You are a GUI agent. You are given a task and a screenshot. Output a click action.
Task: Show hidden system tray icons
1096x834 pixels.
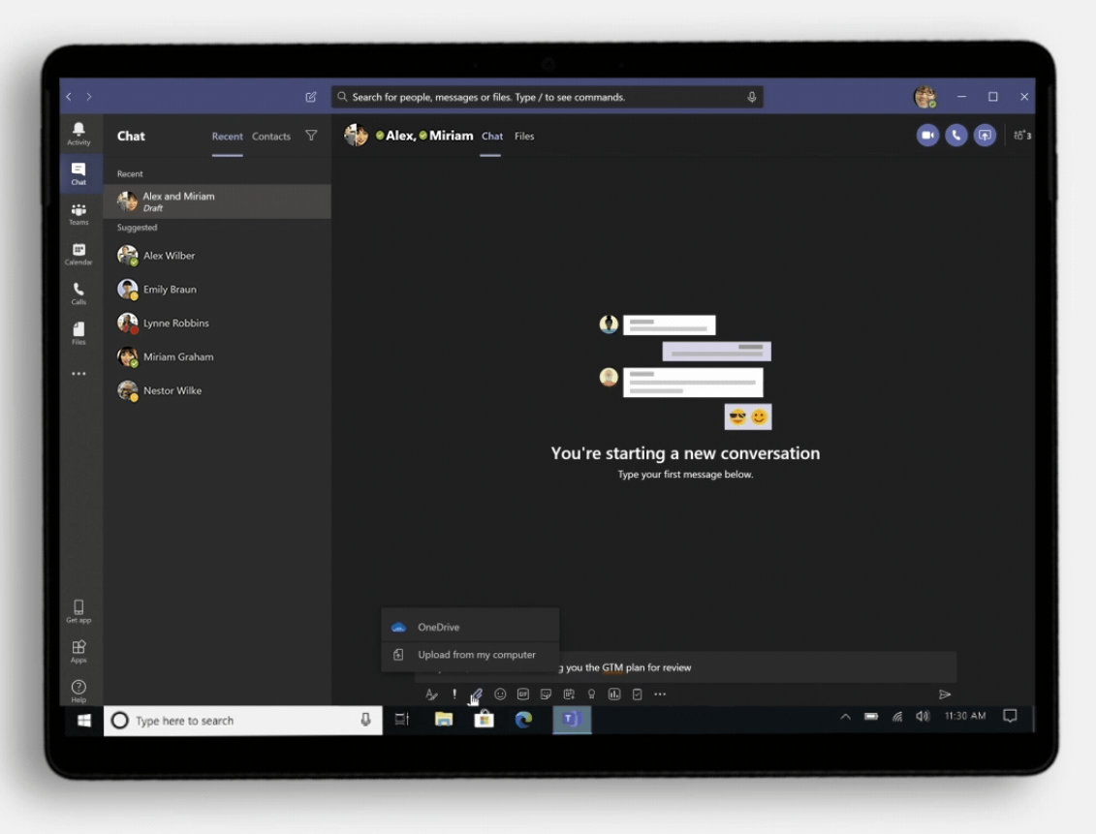845,717
